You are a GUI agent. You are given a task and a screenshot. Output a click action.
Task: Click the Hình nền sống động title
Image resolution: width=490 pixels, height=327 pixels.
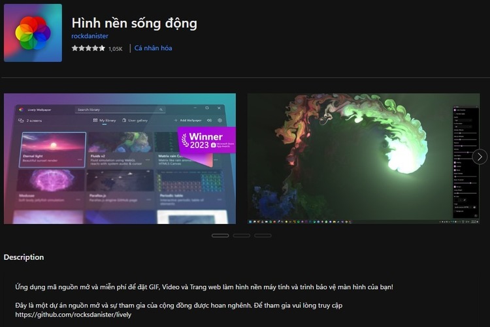(135, 23)
